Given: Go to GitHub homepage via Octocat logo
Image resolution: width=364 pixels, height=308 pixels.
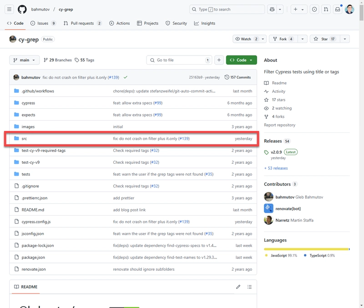Looking at the screenshot, I should click(22, 9).
